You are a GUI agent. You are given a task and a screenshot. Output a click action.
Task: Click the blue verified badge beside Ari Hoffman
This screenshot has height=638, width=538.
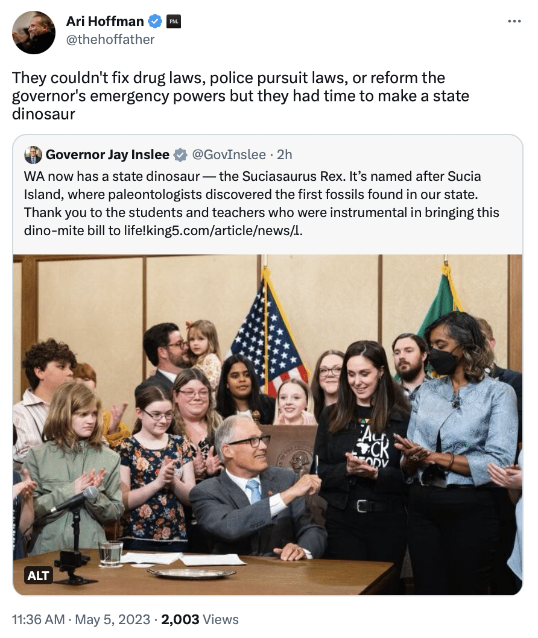tap(154, 21)
